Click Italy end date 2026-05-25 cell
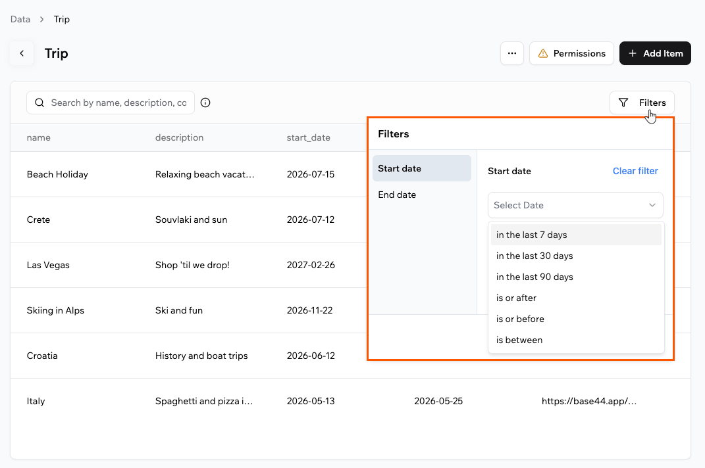The width and height of the screenshot is (705, 468). click(x=438, y=401)
